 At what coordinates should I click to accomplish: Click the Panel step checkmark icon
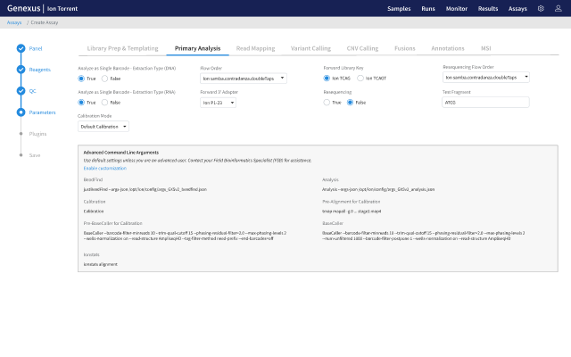(x=21, y=48)
